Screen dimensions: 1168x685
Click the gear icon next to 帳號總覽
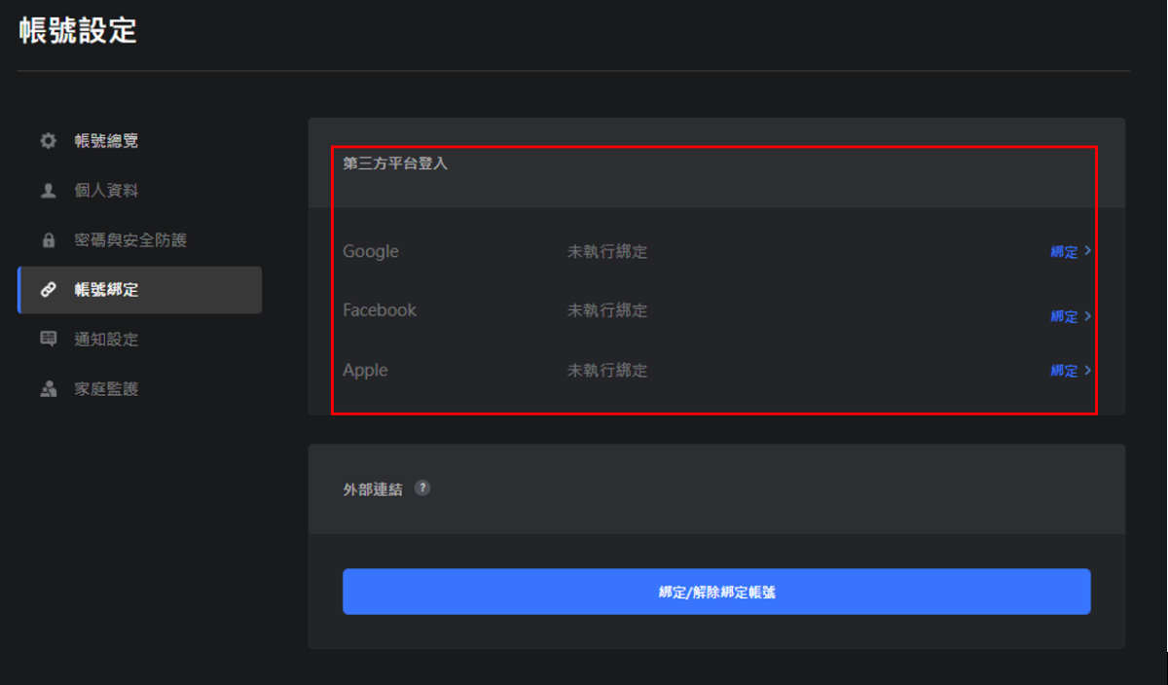[47, 140]
